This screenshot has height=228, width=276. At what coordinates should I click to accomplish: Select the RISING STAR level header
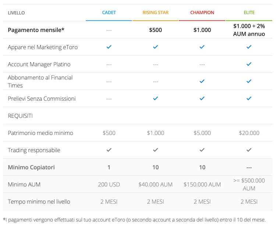pyautogui.click(x=155, y=13)
